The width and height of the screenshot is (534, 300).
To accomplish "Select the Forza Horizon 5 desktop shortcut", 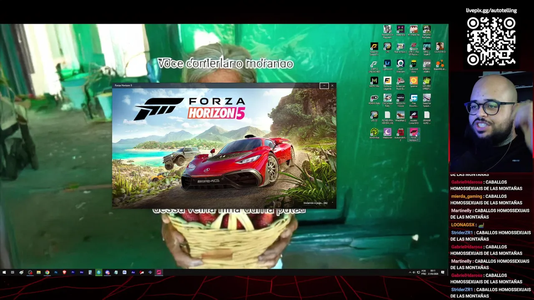I will point(414,135).
